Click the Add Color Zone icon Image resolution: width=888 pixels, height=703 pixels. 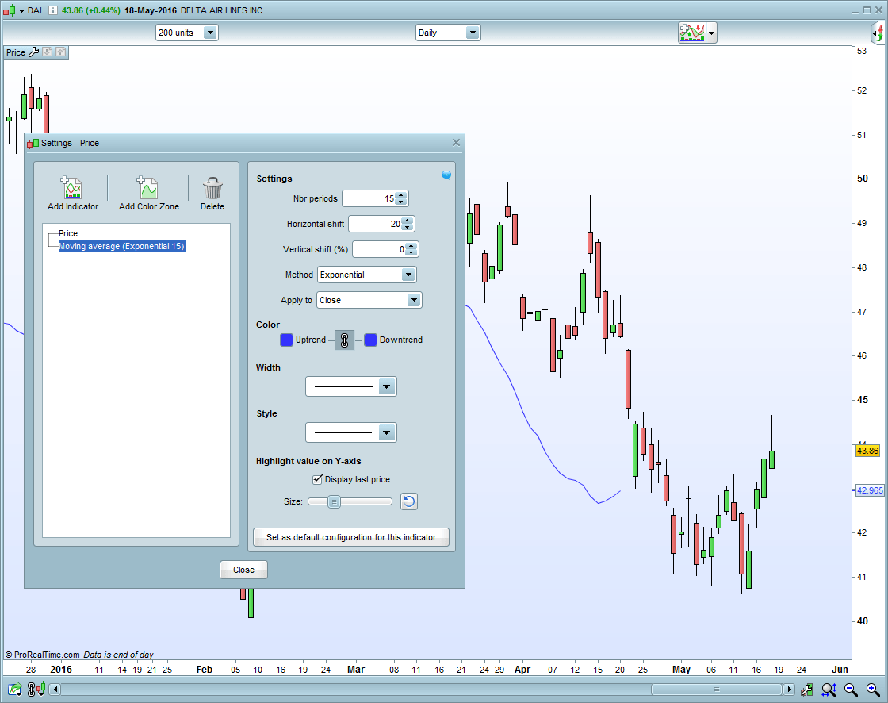pyautogui.click(x=147, y=188)
